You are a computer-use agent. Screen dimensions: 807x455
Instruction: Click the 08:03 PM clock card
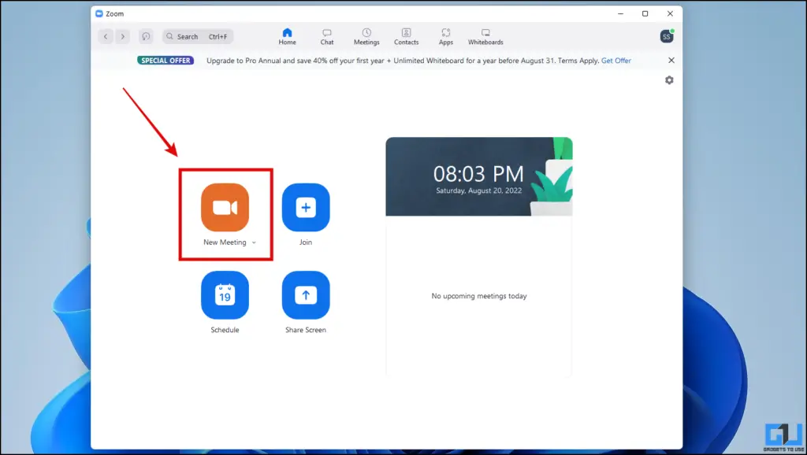pyautogui.click(x=478, y=176)
